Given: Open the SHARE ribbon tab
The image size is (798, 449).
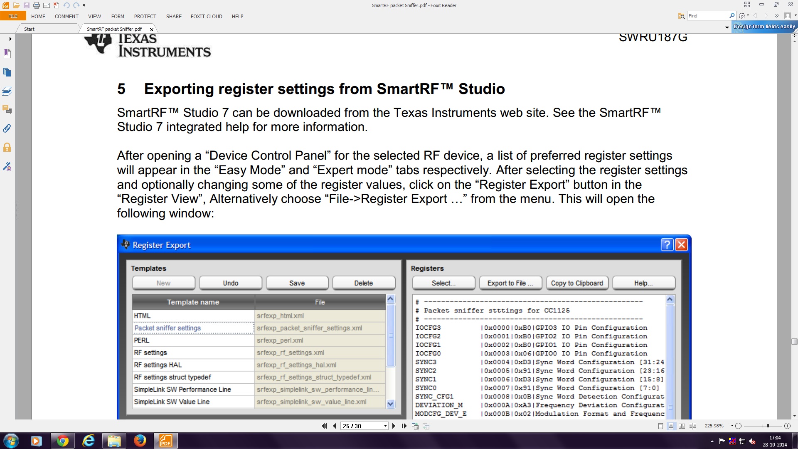Looking at the screenshot, I should (174, 16).
